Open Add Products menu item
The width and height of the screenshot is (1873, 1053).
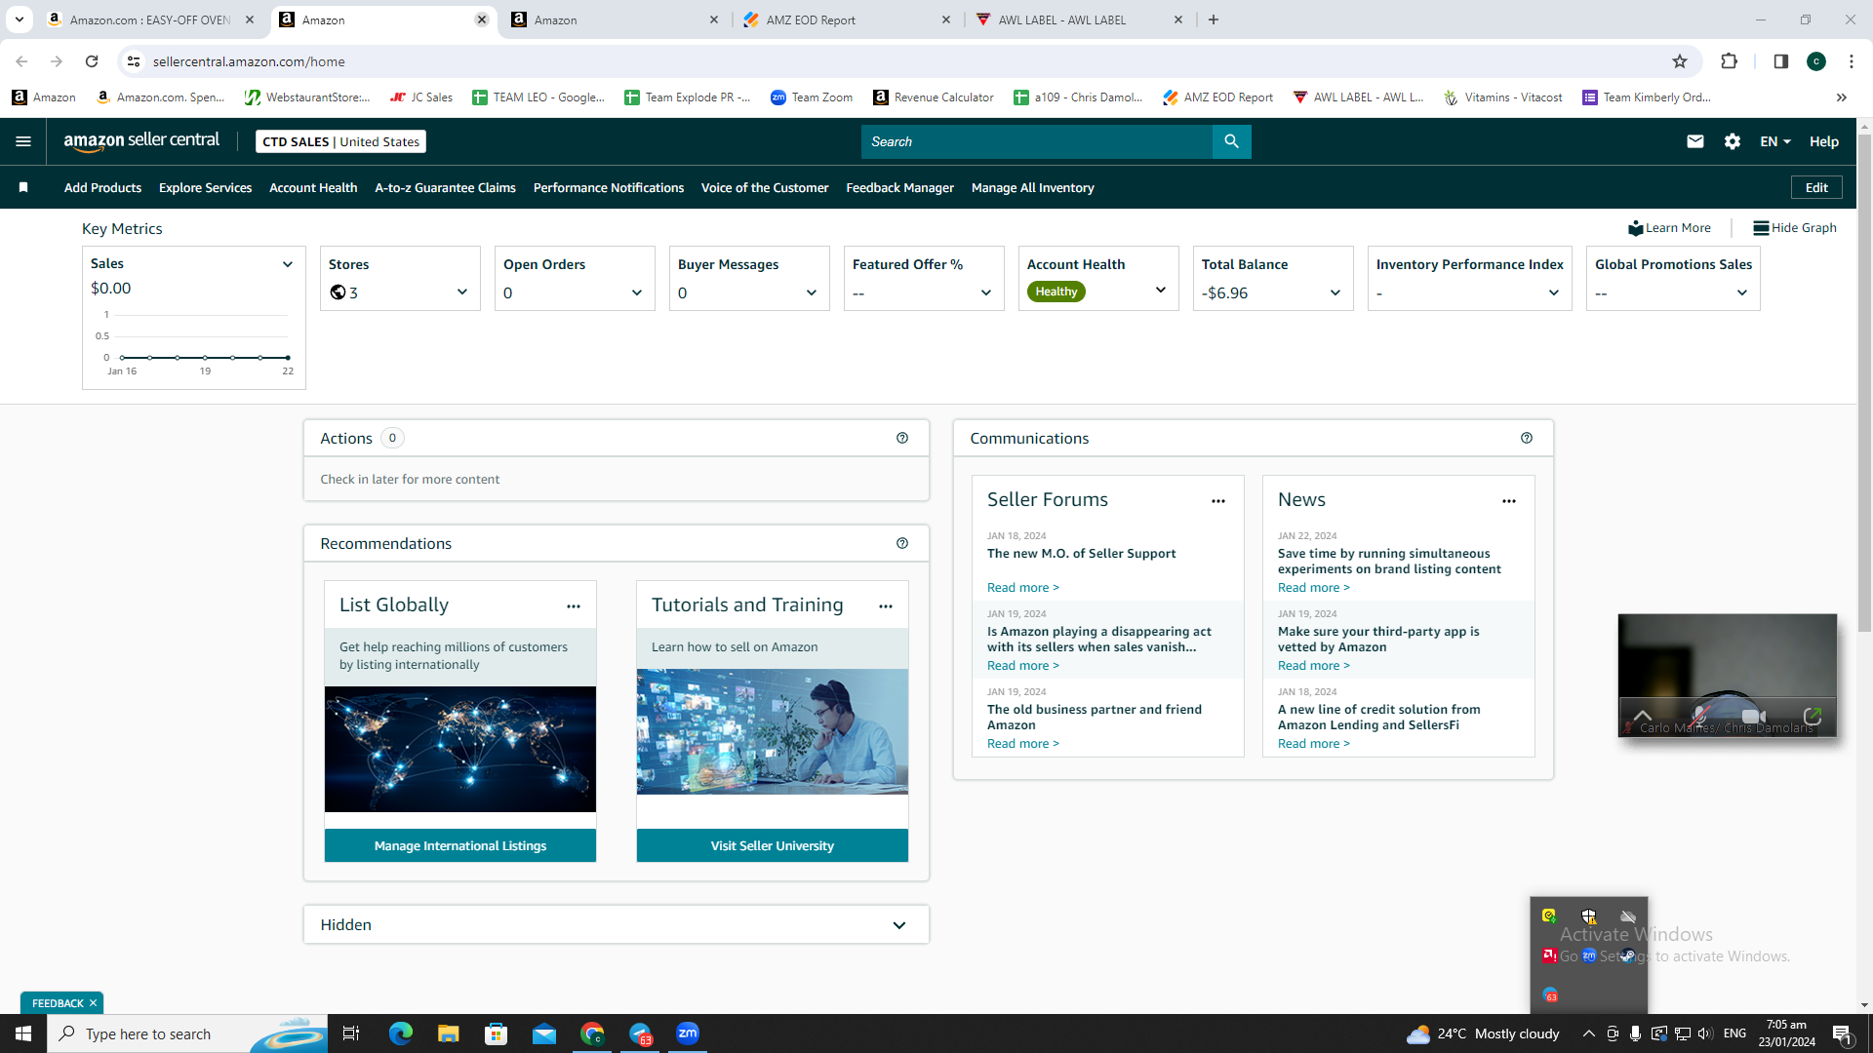tap(102, 187)
